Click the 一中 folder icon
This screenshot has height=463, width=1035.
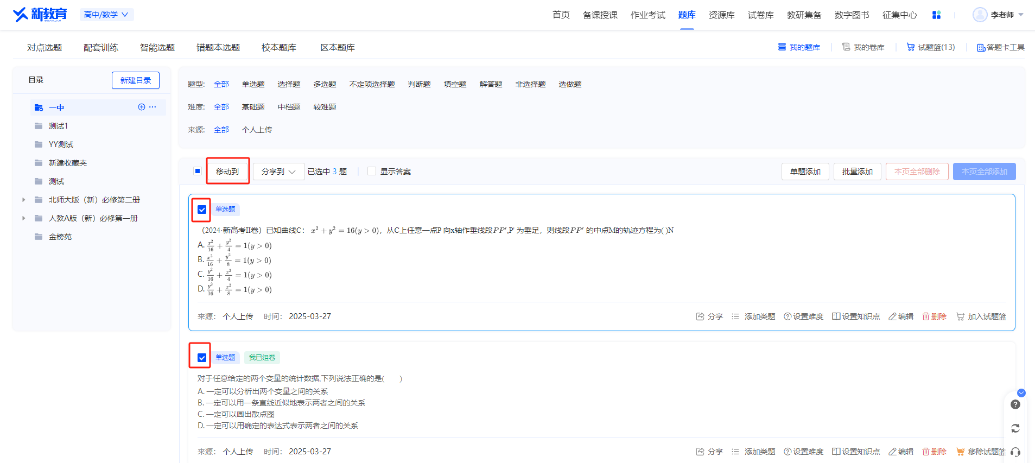coord(39,107)
